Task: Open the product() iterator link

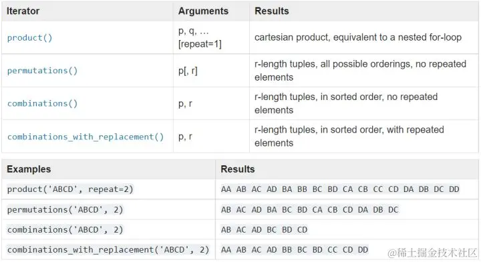Action: (x=30, y=38)
